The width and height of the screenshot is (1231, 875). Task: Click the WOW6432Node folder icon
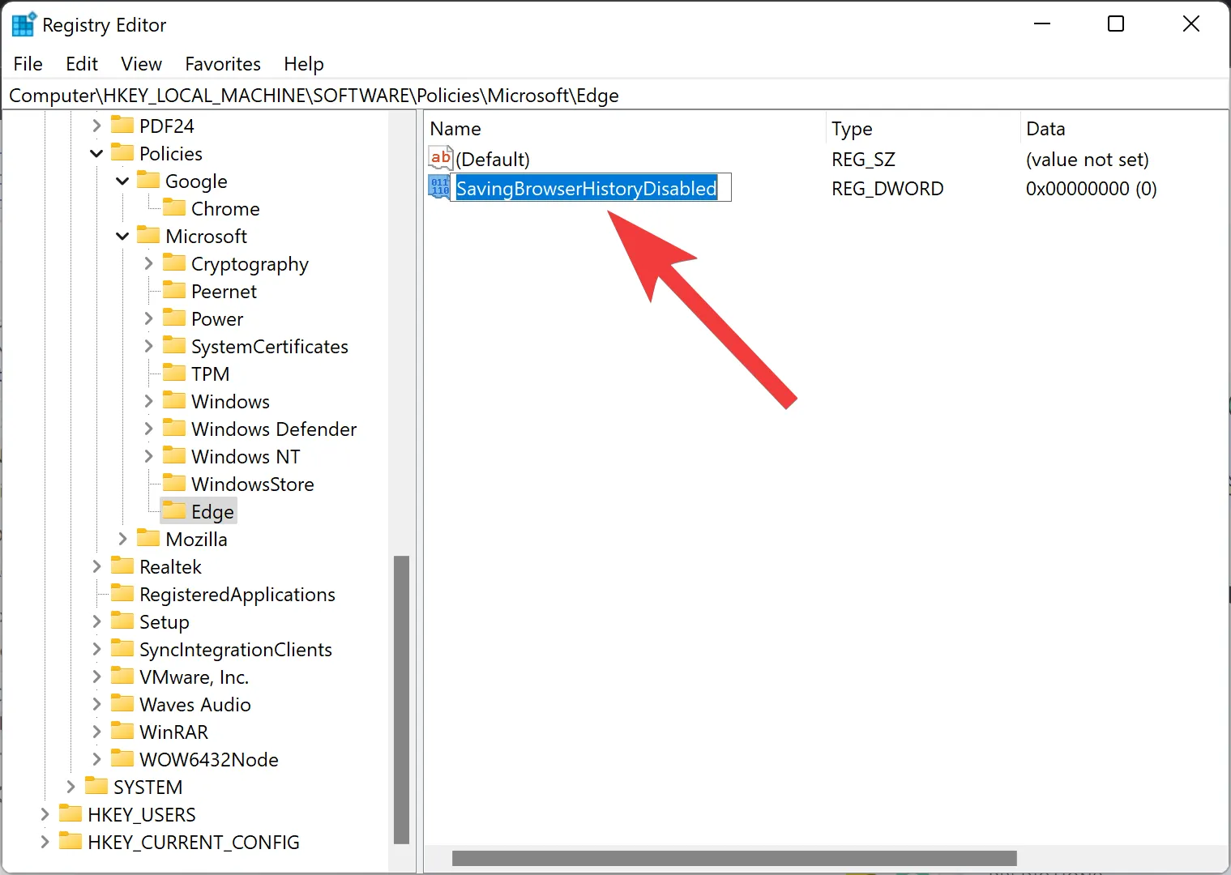[x=122, y=759]
